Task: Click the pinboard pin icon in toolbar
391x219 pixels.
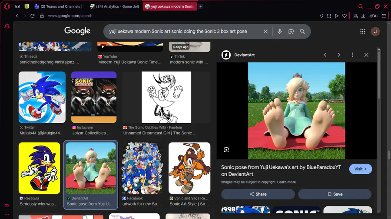Action: tap(321, 16)
